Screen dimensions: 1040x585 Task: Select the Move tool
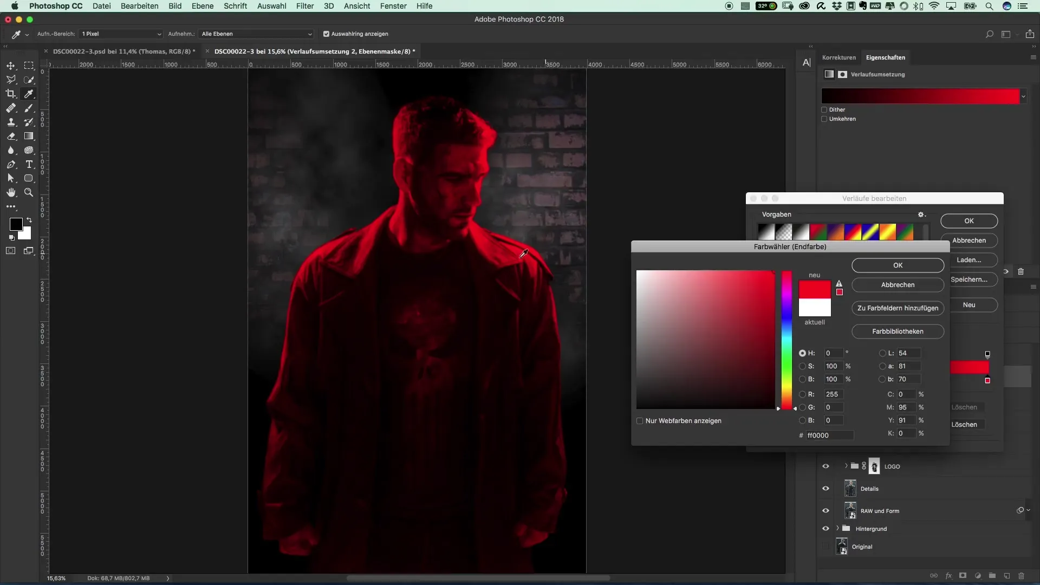11,66
